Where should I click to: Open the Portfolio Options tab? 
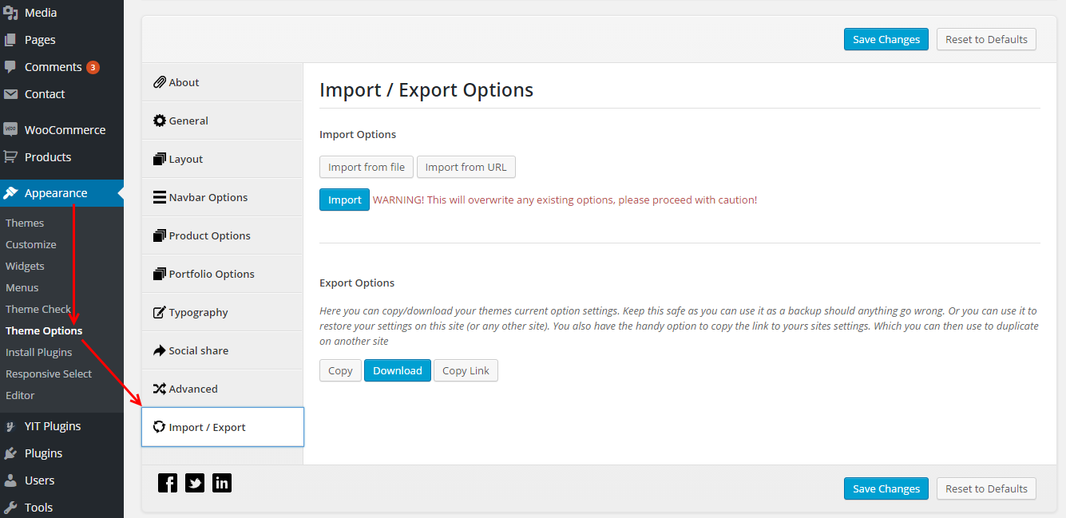(x=222, y=274)
